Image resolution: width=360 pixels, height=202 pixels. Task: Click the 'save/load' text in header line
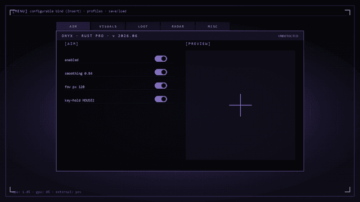pyautogui.click(x=118, y=11)
